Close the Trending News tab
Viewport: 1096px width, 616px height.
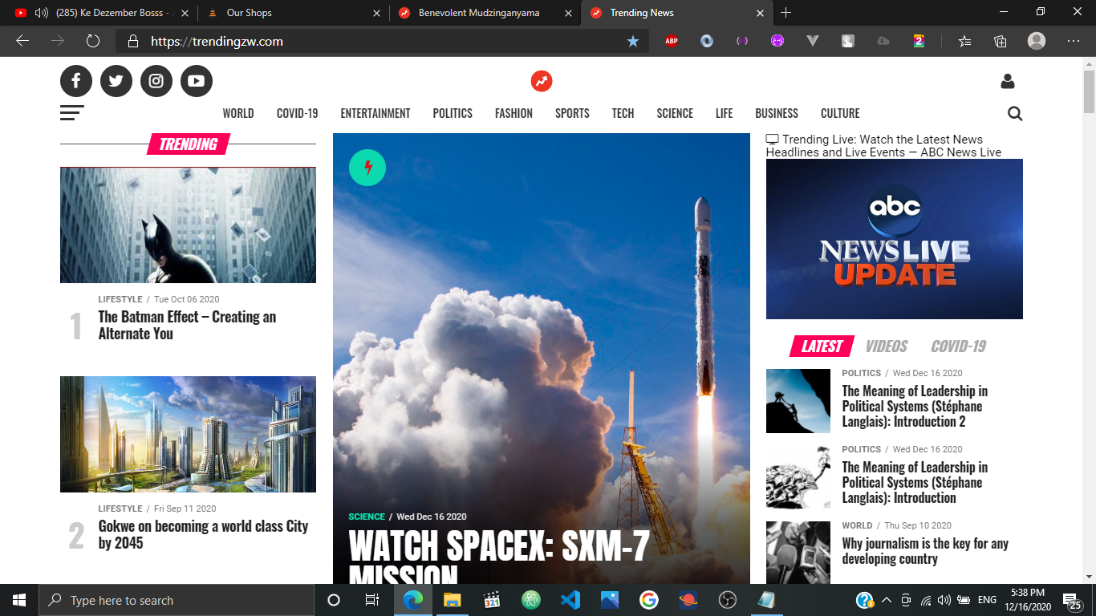(x=761, y=13)
